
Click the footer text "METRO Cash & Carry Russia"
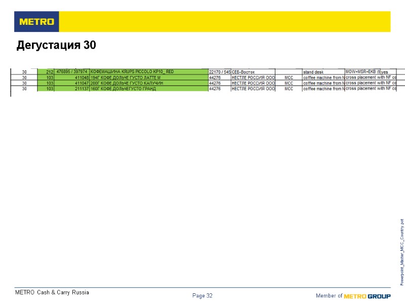(x=52, y=292)
